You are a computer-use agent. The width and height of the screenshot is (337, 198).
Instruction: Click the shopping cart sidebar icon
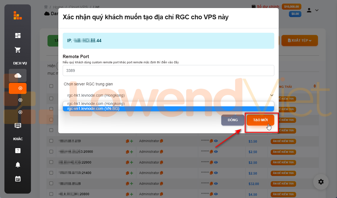(18, 50)
